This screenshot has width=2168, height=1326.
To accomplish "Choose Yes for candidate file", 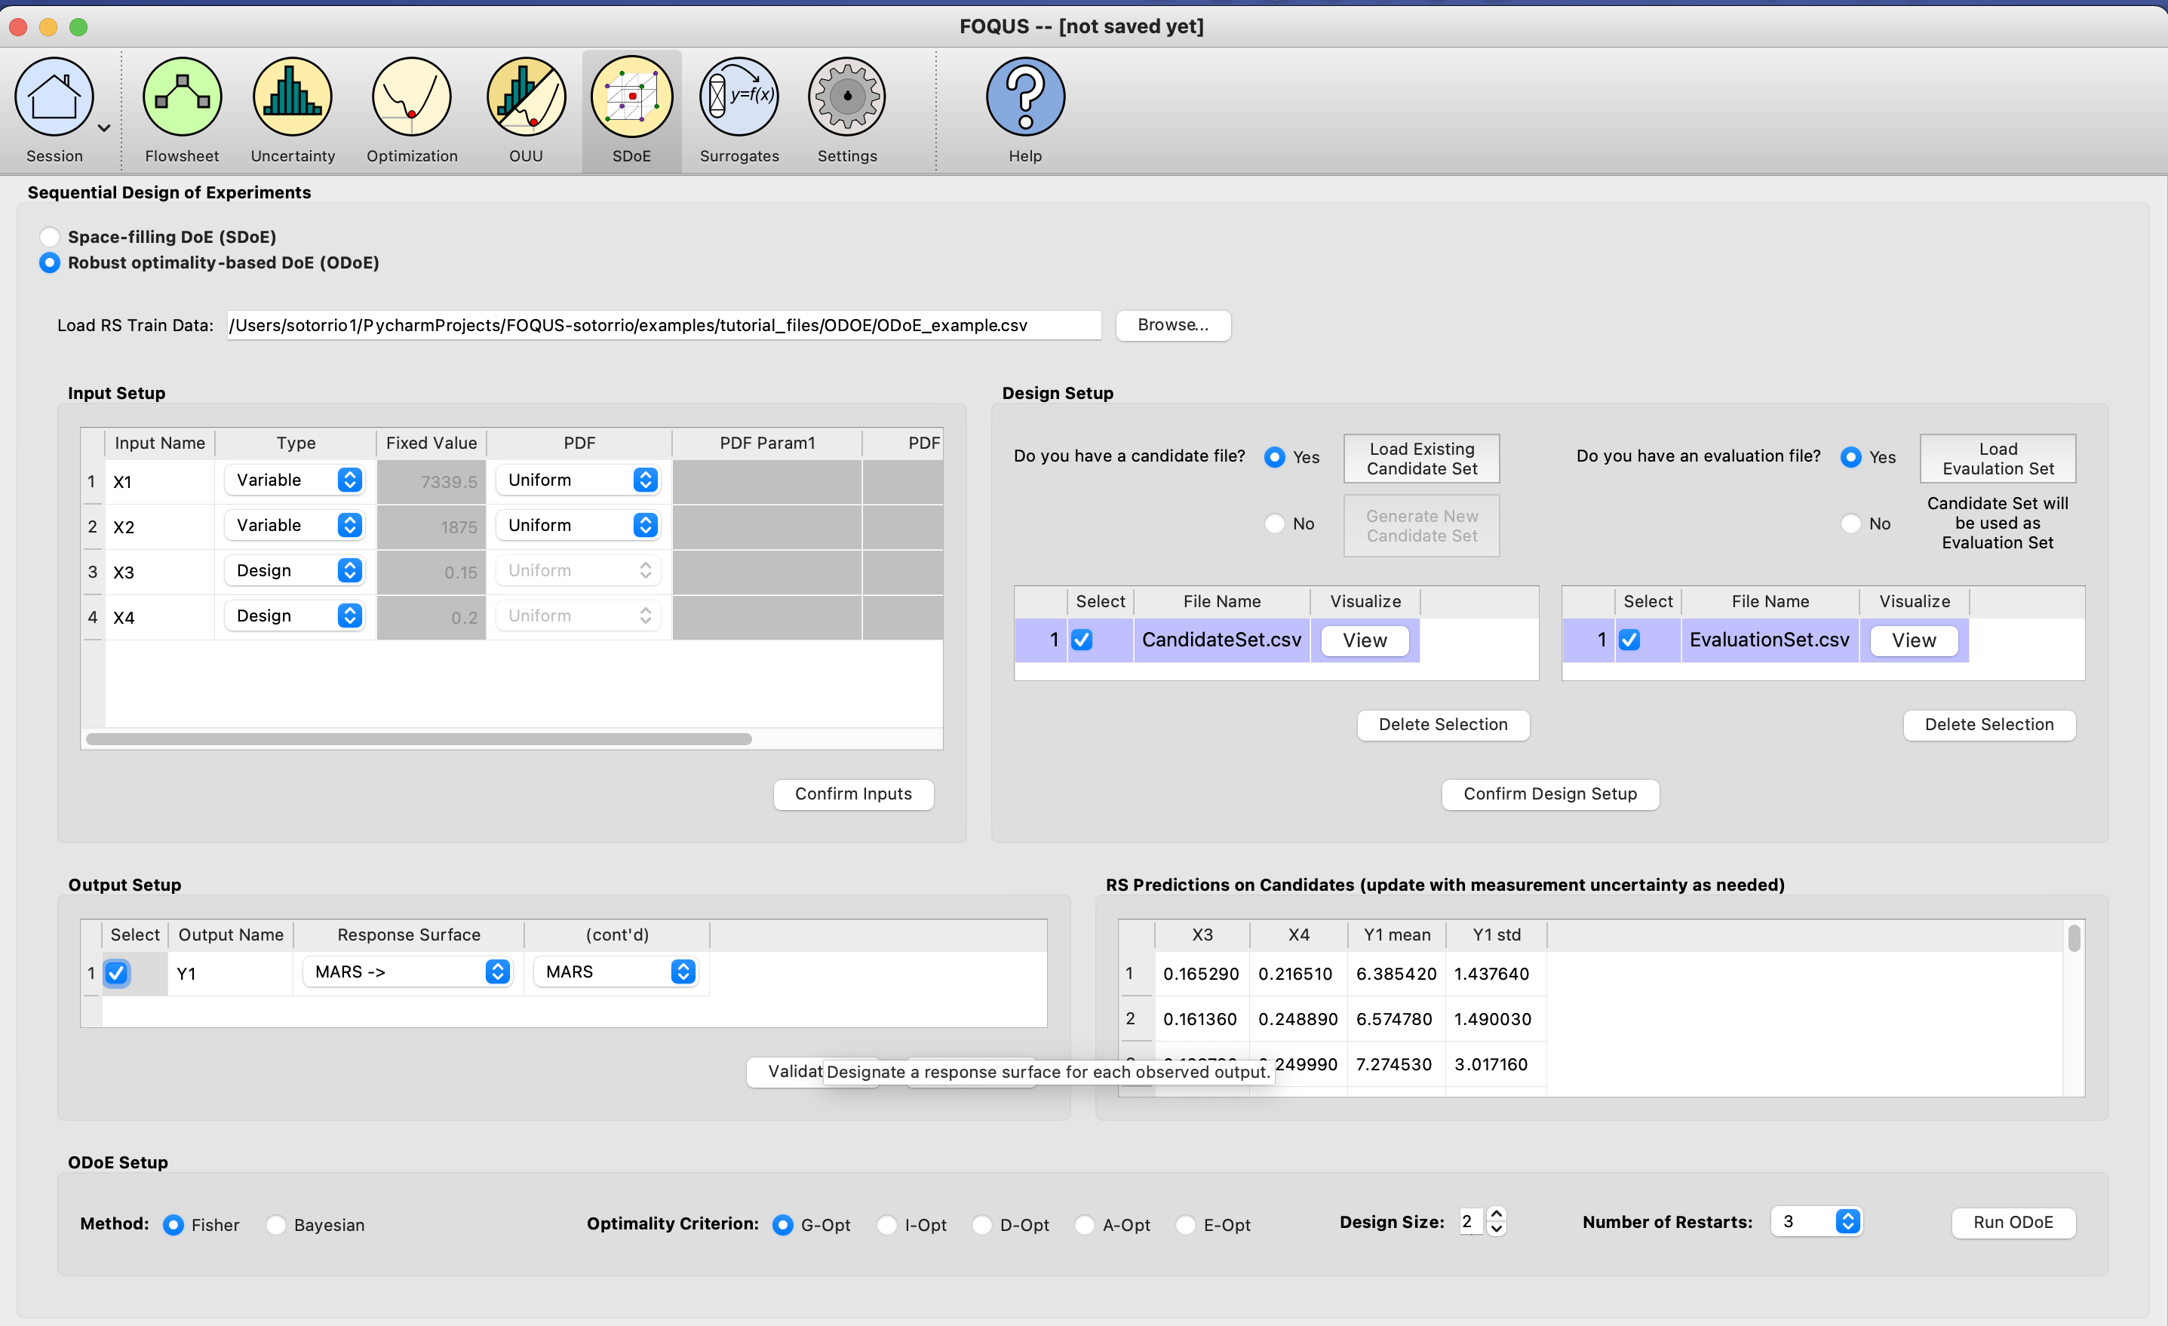I will tap(1274, 456).
